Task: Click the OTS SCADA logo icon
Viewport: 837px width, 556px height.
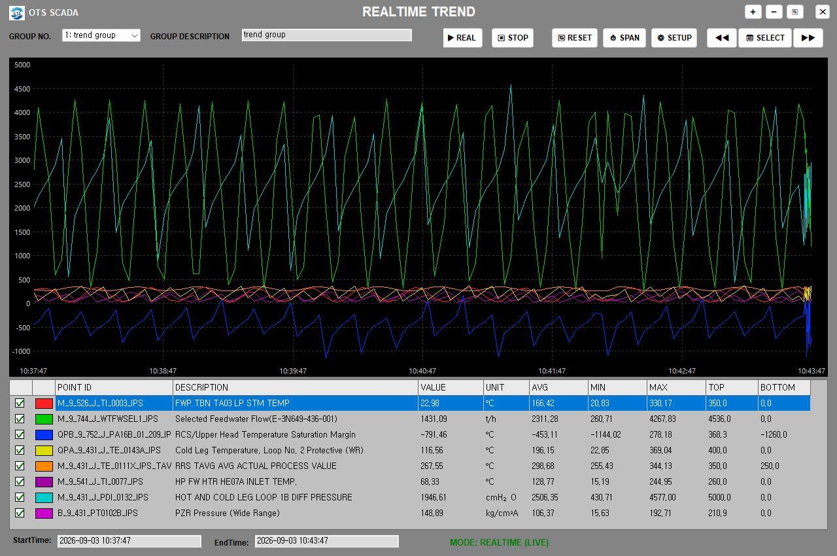Action: (17, 12)
